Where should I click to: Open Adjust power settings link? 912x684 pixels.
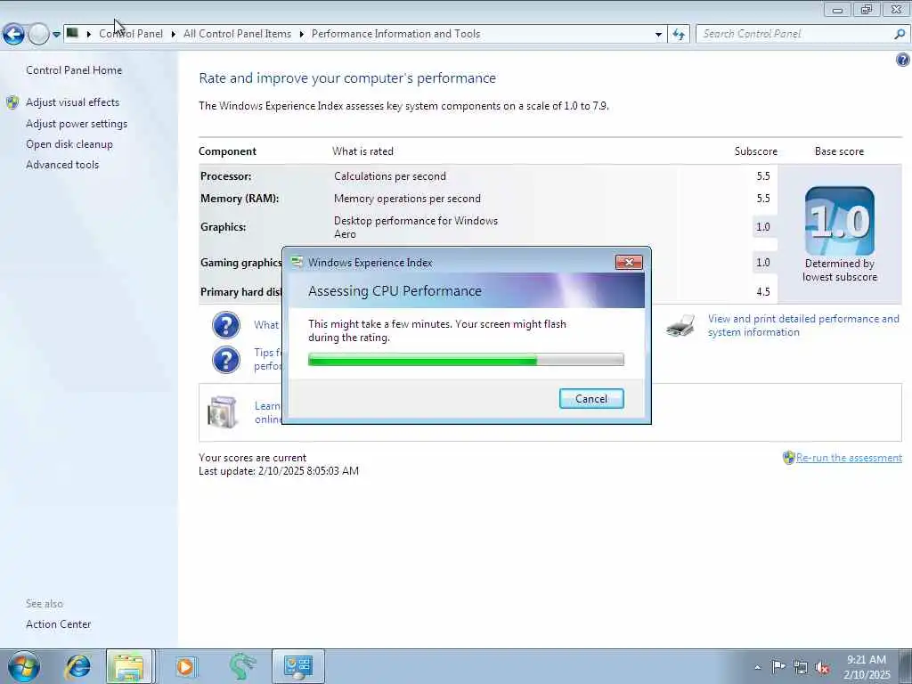point(77,124)
